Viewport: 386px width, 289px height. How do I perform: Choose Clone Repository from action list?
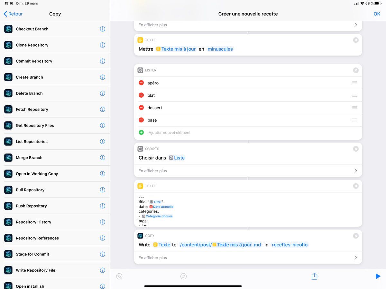tap(32, 45)
